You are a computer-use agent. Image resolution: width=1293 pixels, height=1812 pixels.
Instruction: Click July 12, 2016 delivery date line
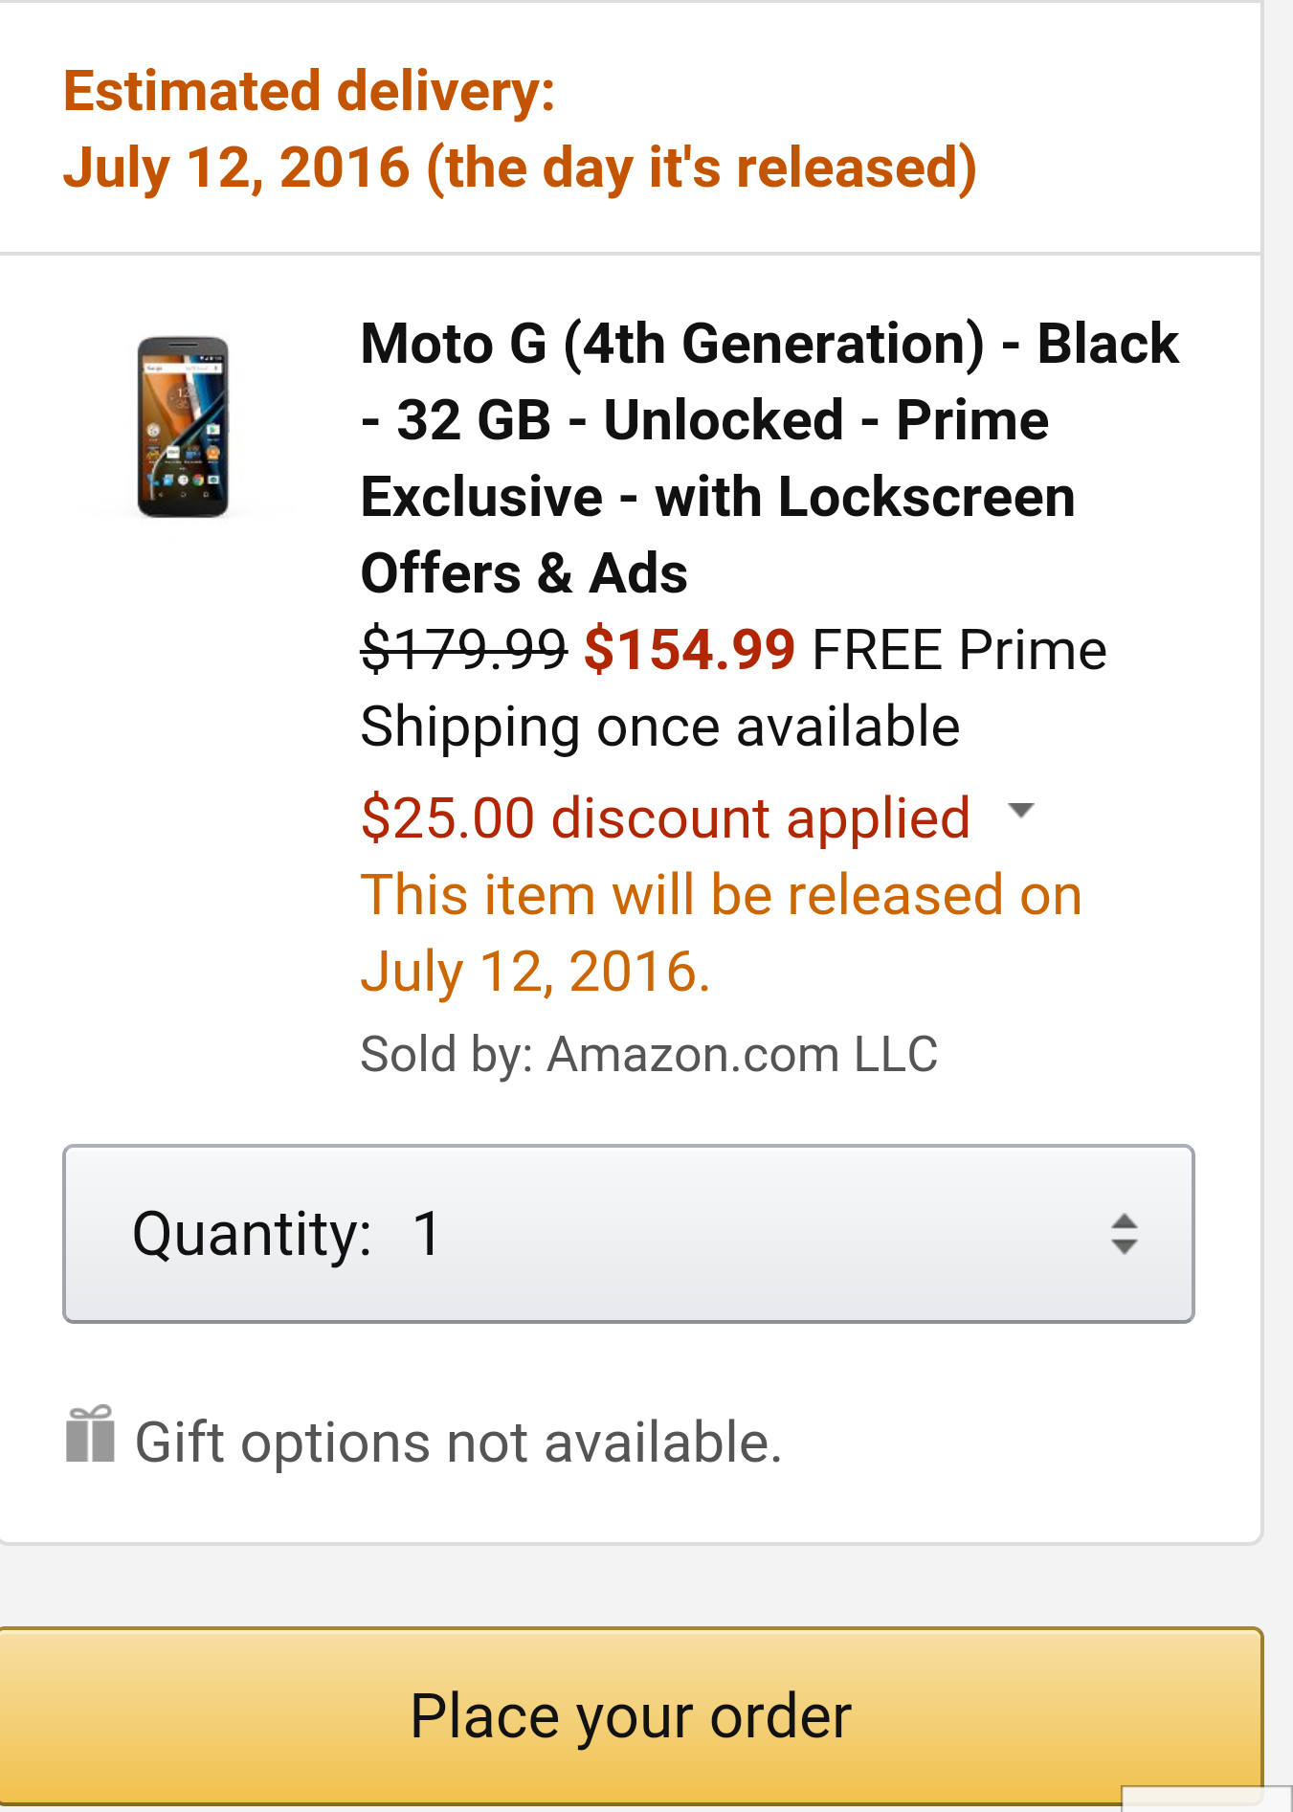[x=520, y=168]
